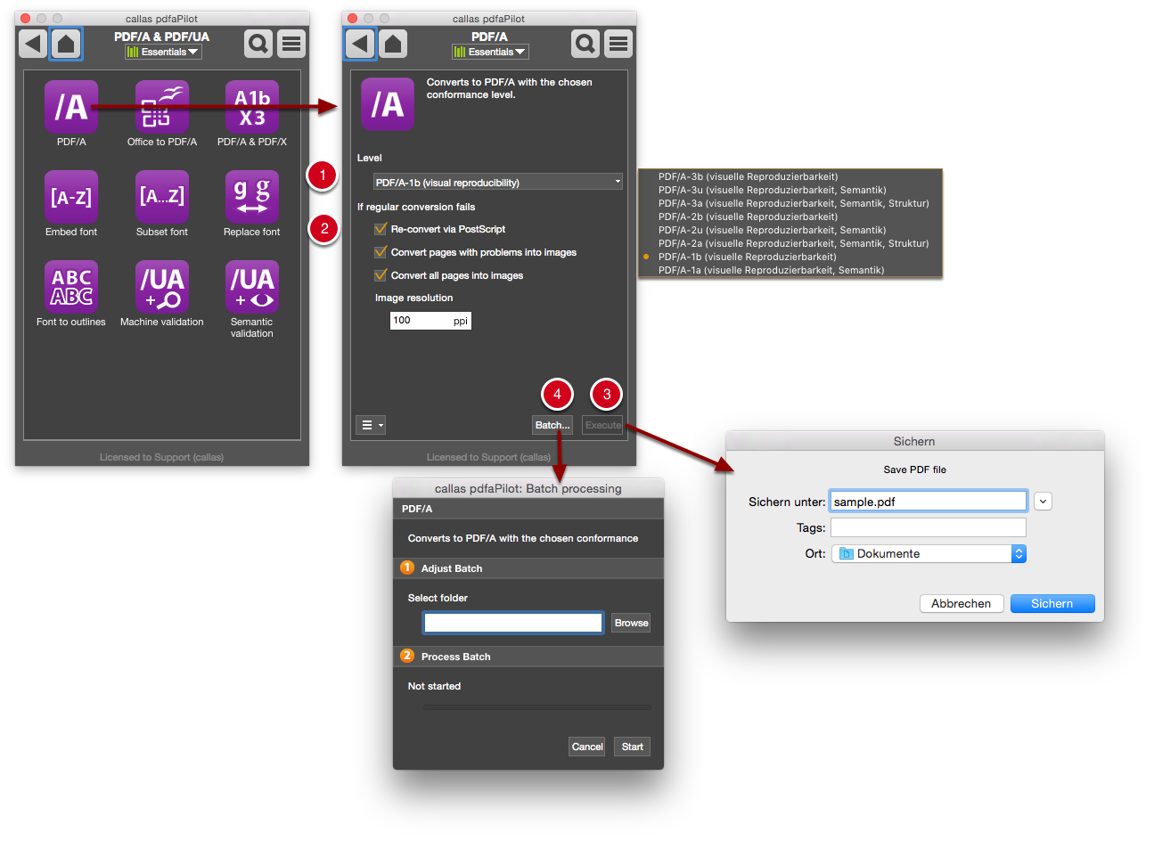Select PDF/A-3b (visuelle Reproduzierbarkeit)
The image size is (1154, 841).
pos(749,176)
